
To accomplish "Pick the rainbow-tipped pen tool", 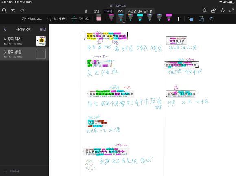I will click(x=130, y=17).
